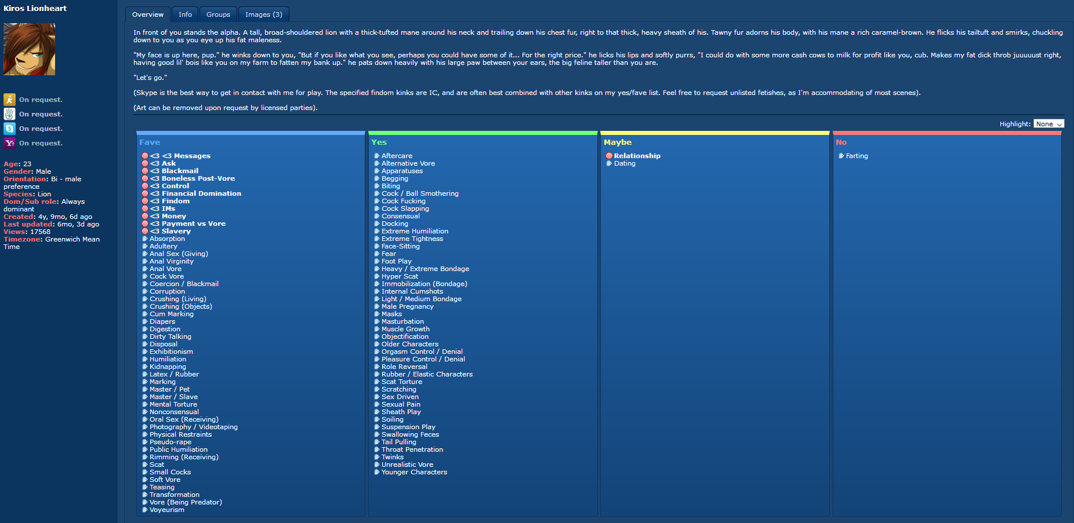This screenshot has height=523, width=1074.
Task: Click the arrow bullet beside Biting
Action: click(x=377, y=186)
